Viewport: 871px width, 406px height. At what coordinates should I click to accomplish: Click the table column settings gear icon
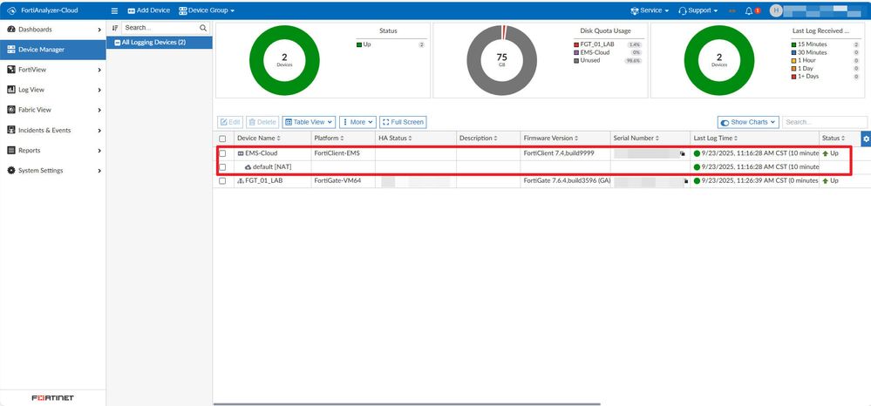coord(865,139)
